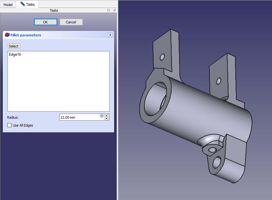The width and height of the screenshot is (272, 200).
Task: Confirm the fillet with OK
Action: click(x=45, y=22)
